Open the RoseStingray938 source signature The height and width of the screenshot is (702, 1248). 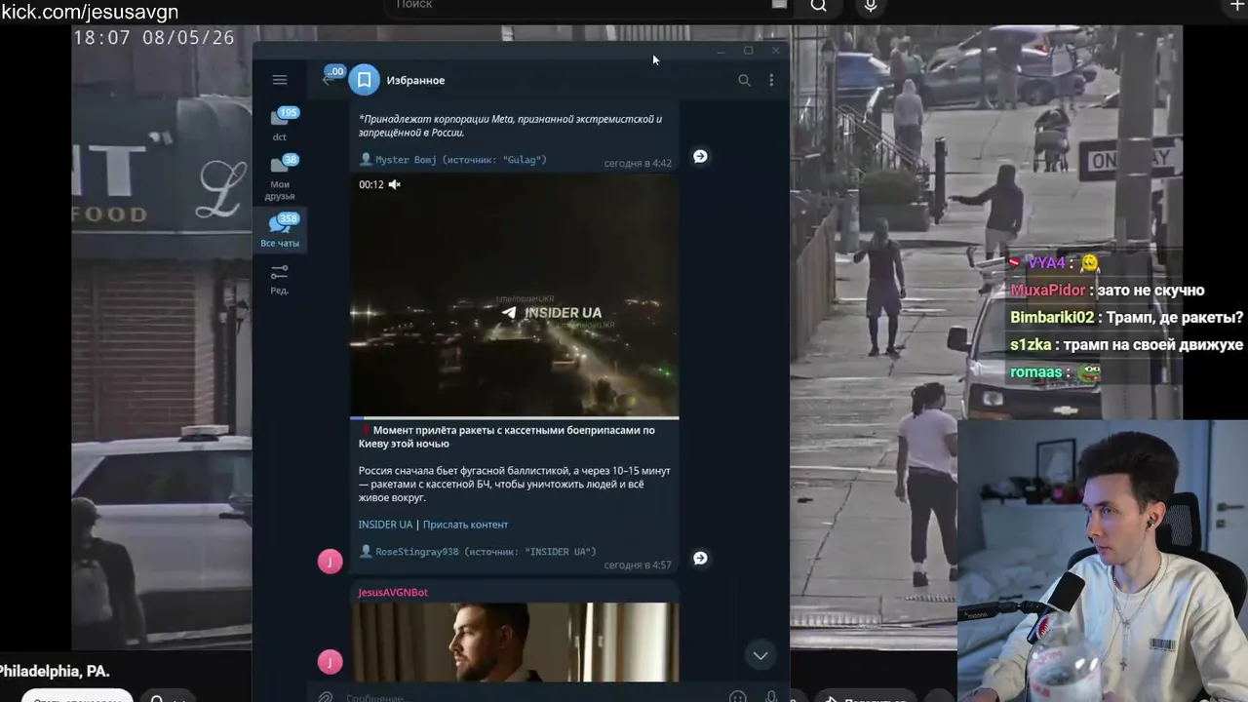pyautogui.click(x=486, y=552)
